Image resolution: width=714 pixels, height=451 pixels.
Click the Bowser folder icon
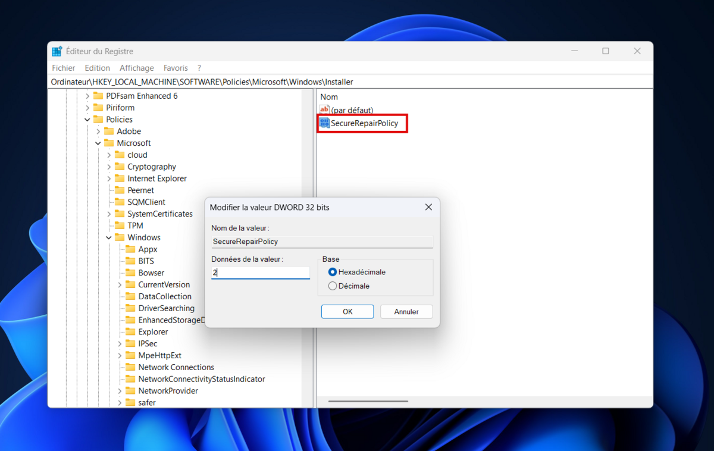pyautogui.click(x=130, y=273)
